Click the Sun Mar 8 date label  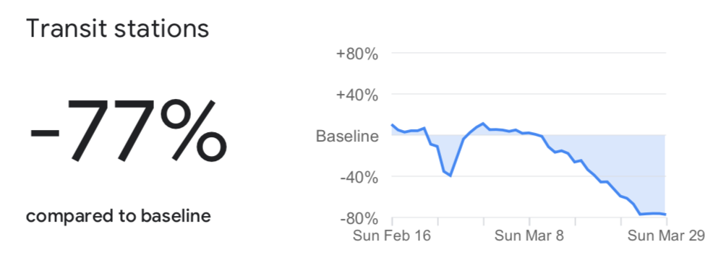point(529,235)
